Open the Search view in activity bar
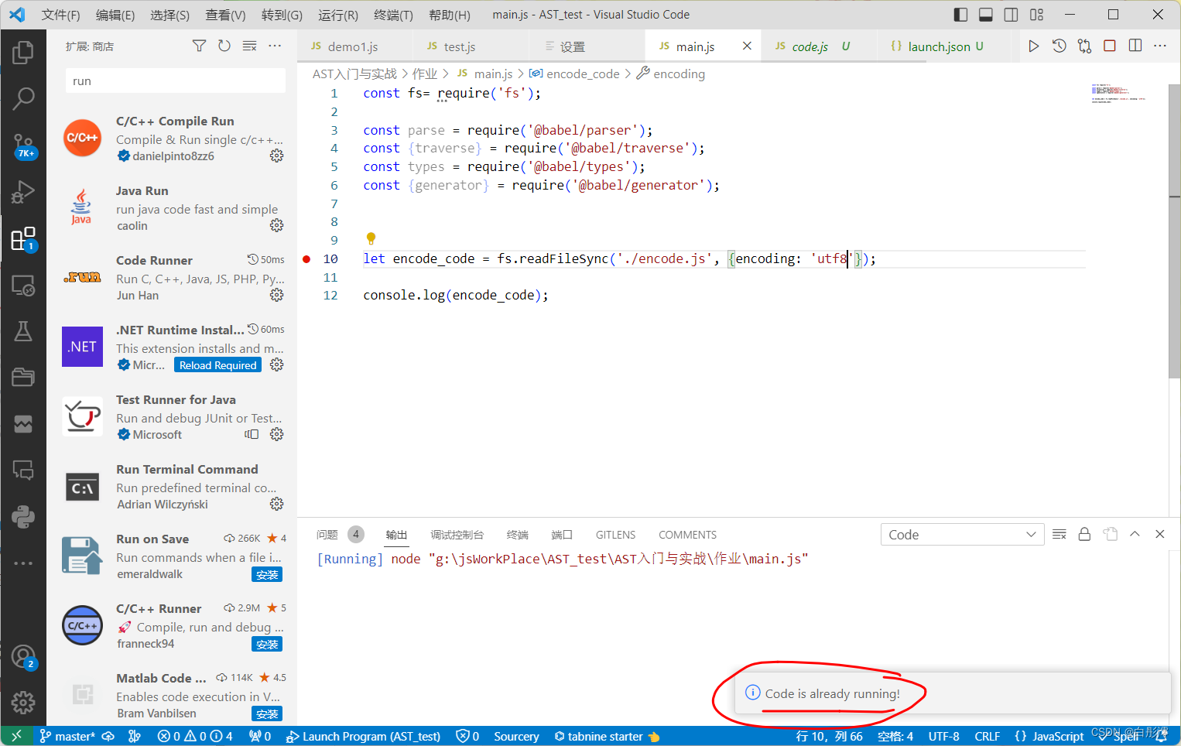Screen dimensions: 1181x746 coord(23,98)
